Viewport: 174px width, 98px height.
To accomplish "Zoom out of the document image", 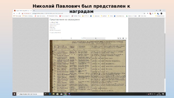I will click(120, 38).
